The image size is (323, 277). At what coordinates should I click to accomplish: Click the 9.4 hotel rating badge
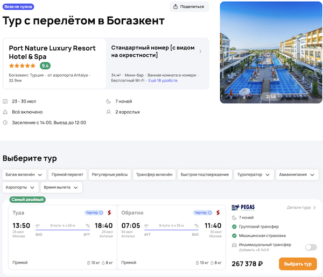(x=45, y=66)
